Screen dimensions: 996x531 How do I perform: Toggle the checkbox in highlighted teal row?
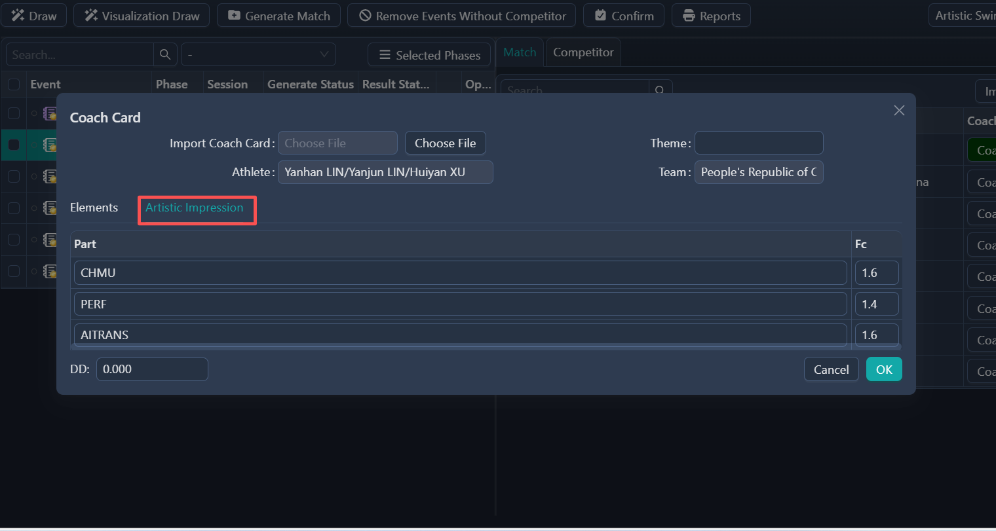[x=13, y=145]
